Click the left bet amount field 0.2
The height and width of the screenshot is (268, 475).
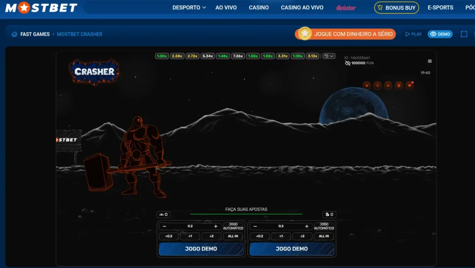[x=190, y=226]
